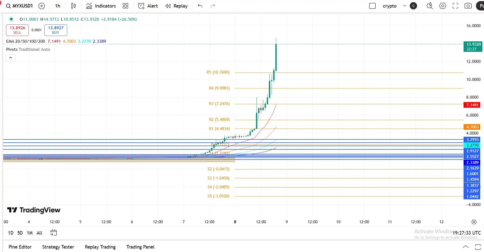This screenshot has width=484, height=252.
Task: Click the 13.8927 BUY button
Action: pyautogui.click(x=56, y=30)
